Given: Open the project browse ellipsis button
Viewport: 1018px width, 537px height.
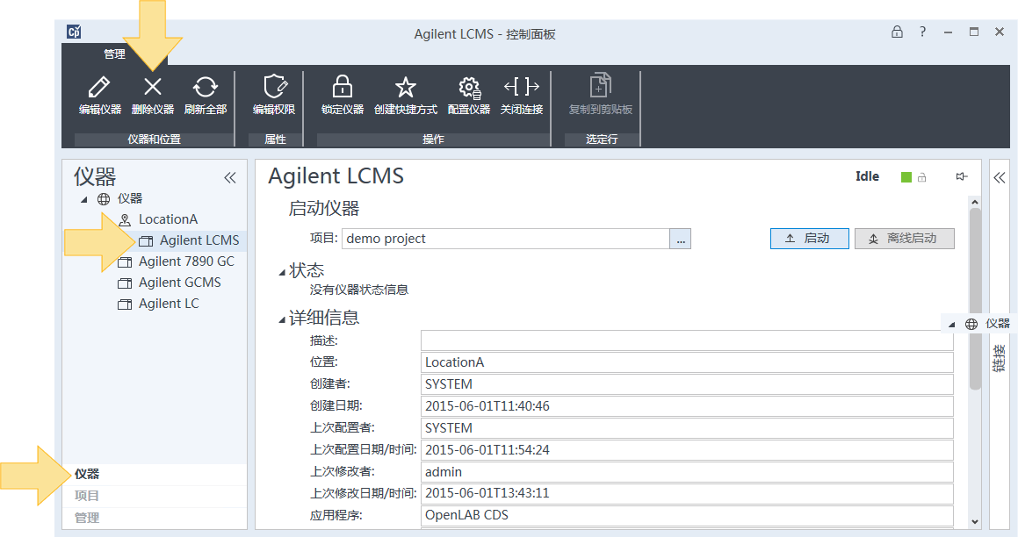Looking at the screenshot, I should (x=680, y=239).
